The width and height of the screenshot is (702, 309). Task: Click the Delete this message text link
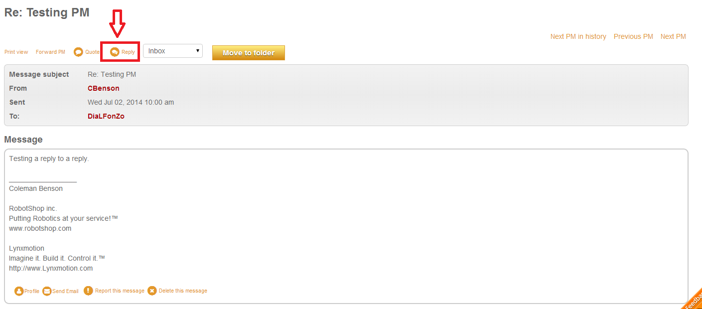[183, 291]
